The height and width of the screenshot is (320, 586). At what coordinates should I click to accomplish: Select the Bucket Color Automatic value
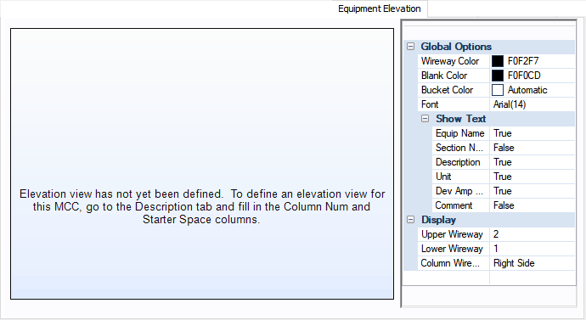point(527,90)
